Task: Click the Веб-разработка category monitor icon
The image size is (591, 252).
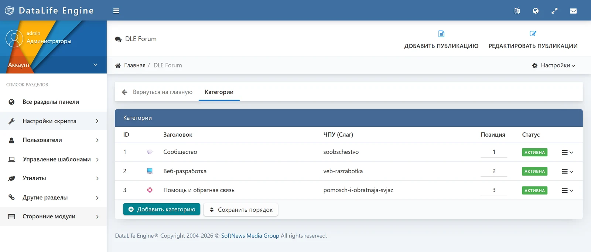Action: (x=150, y=171)
